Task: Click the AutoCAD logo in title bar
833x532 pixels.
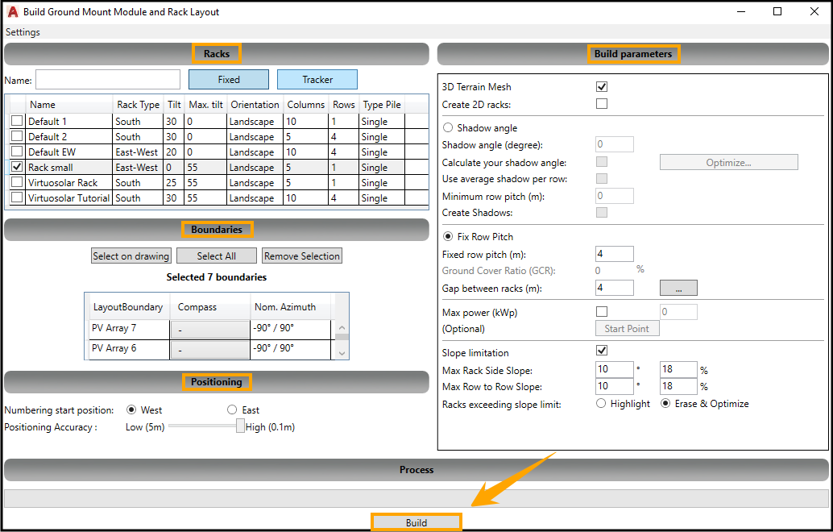Action: (13, 12)
